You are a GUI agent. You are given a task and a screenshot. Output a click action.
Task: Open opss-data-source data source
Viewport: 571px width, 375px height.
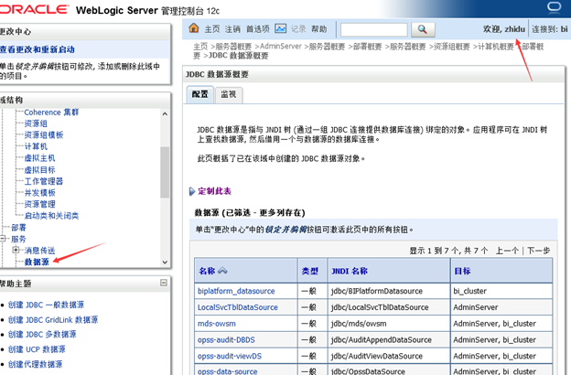click(227, 371)
